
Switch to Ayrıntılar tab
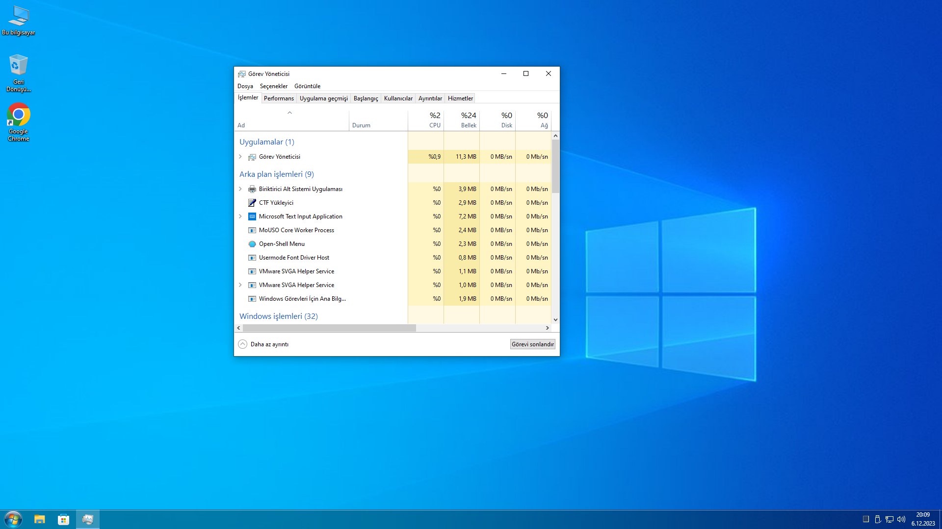[x=430, y=98]
